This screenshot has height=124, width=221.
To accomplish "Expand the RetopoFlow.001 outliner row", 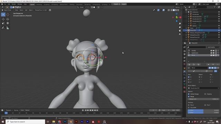I will pyautogui.click(x=186, y=35).
